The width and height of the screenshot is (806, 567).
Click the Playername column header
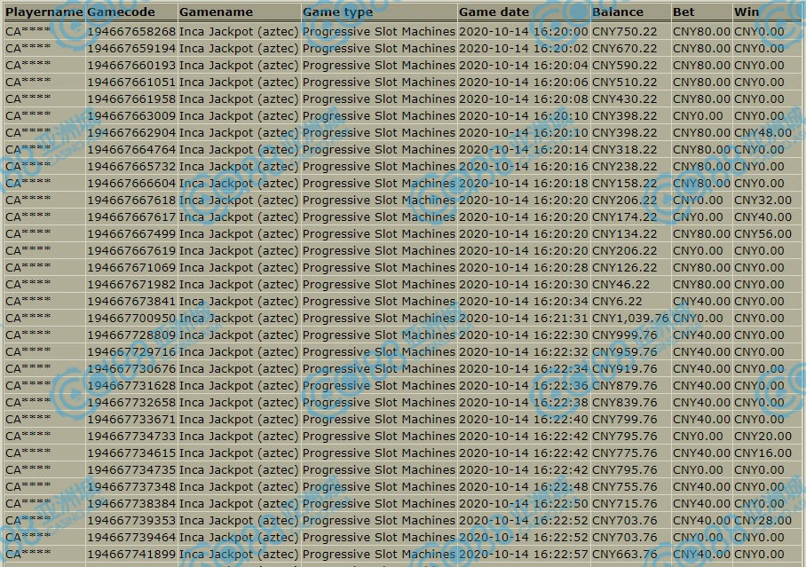tap(44, 12)
